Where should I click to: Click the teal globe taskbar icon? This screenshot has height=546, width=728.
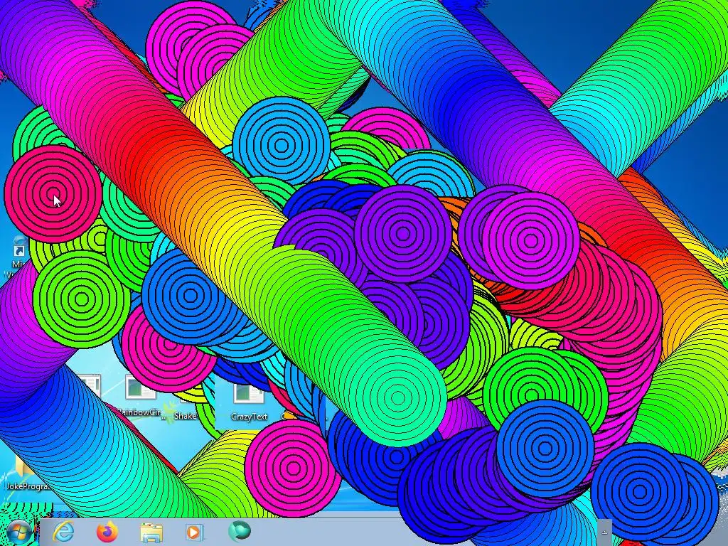pyautogui.click(x=239, y=531)
